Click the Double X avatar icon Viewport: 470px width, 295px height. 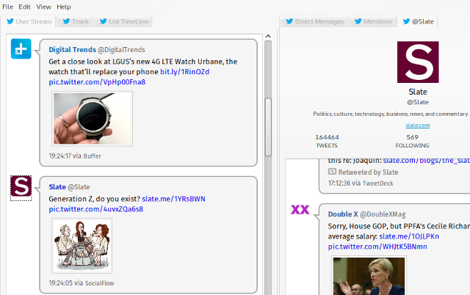pos(300,209)
